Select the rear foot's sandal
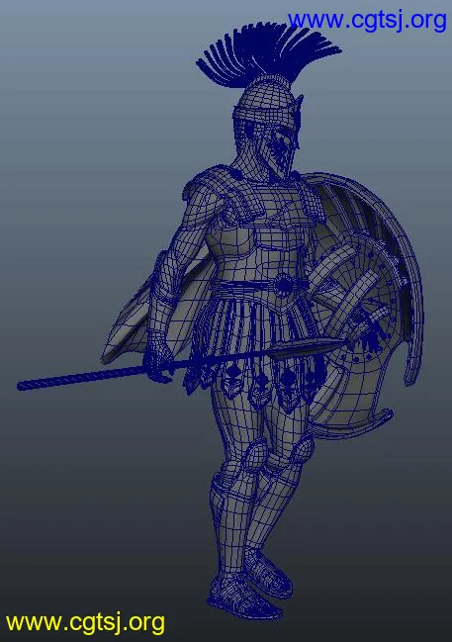Screen dimensions: 452x642 pos(268,571)
